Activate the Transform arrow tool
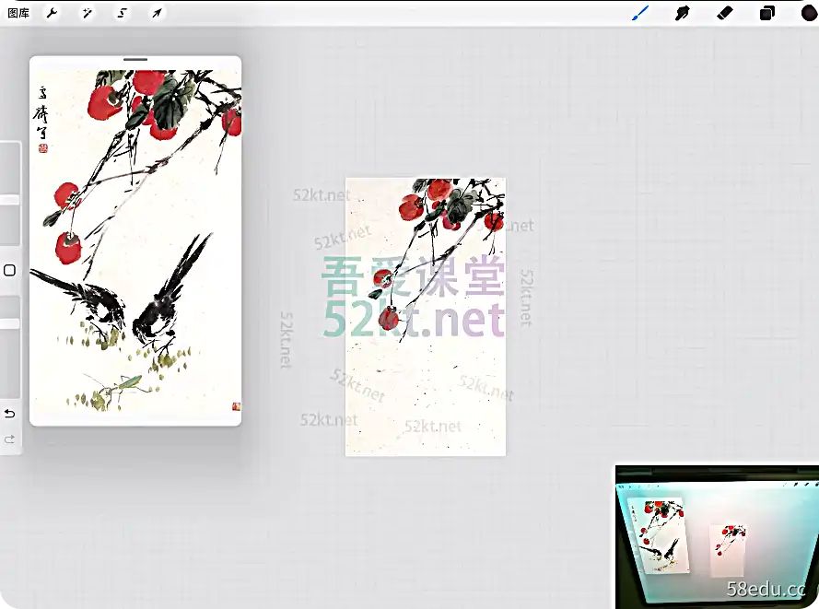This screenshot has height=609, width=819. click(157, 13)
